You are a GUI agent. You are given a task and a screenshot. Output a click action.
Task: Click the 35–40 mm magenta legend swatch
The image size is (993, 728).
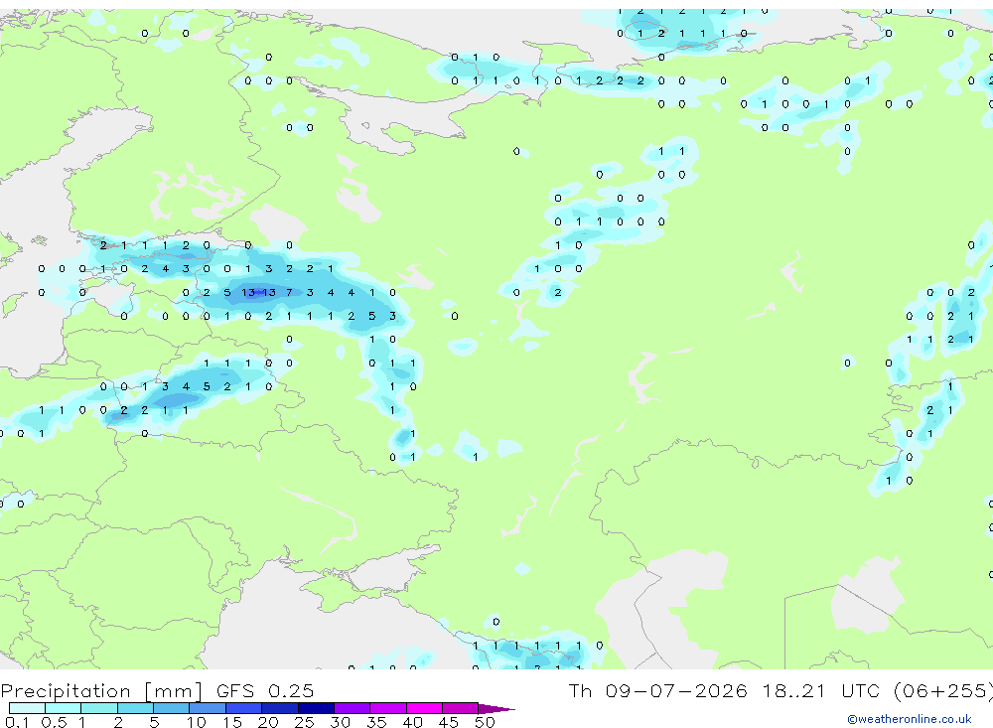click(x=387, y=708)
